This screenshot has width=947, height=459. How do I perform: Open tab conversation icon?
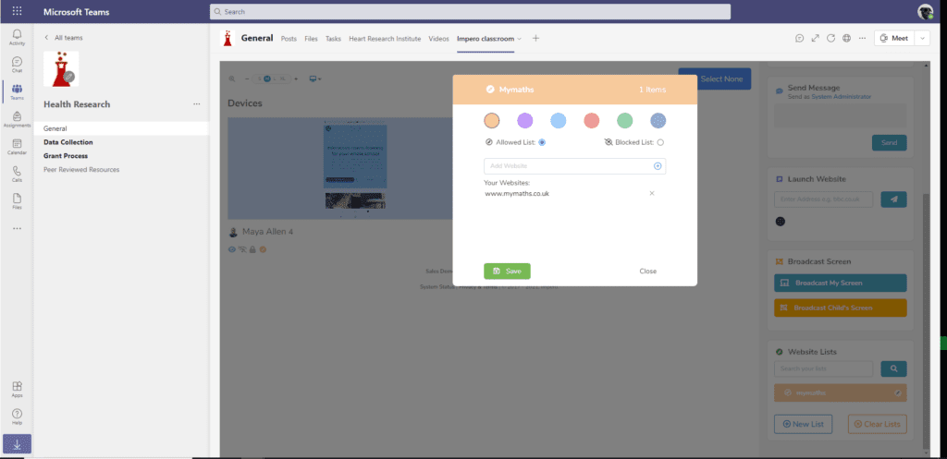tap(800, 38)
